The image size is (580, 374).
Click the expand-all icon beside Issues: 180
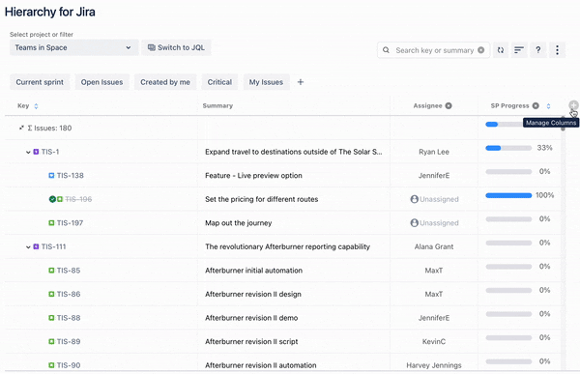coord(21,128)
